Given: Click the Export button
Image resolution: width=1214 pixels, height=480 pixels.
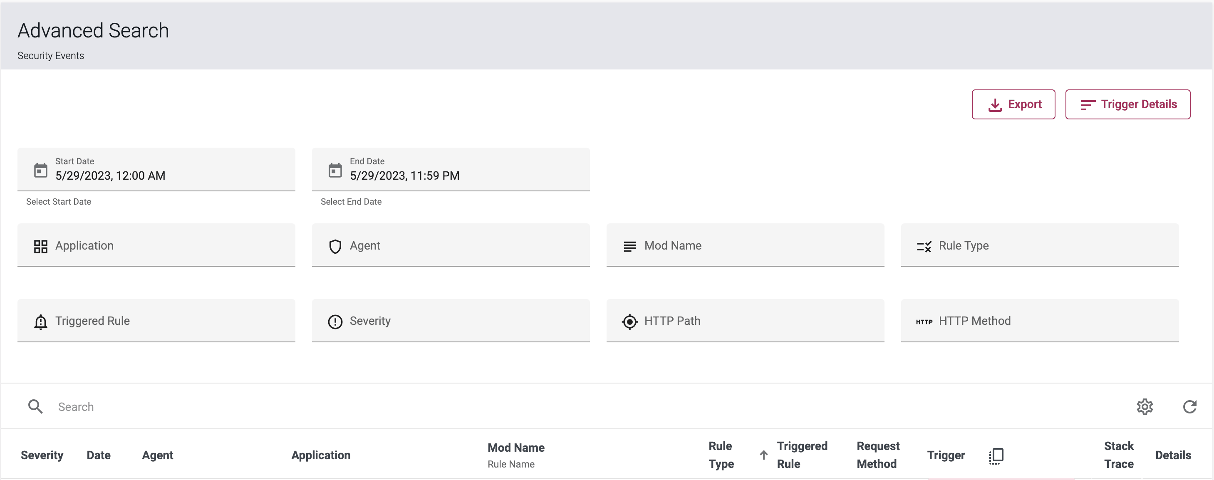Looking at the screenshot, I should pyautogui.click(x=1013, y=104).
